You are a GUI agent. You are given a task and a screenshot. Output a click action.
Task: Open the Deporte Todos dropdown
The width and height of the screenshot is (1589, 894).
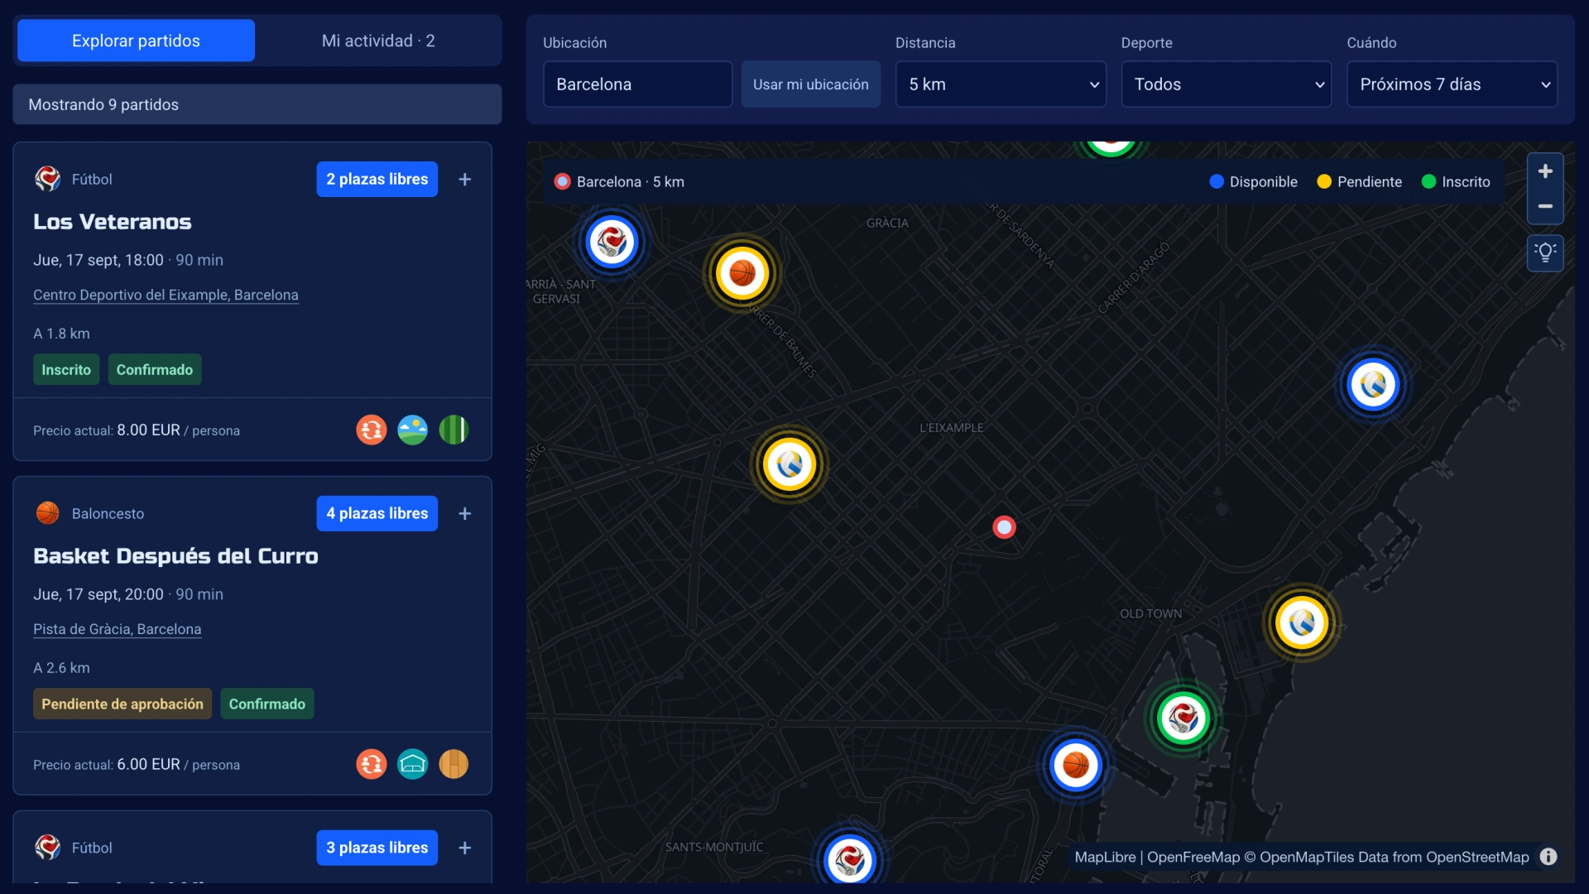(1227, 84)
